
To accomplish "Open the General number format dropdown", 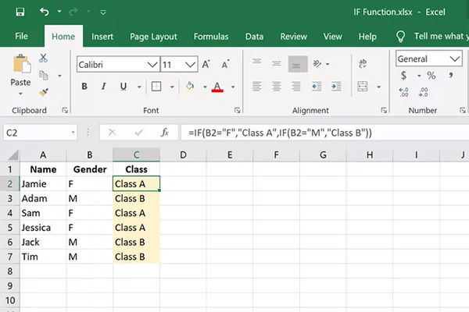I will pos(455,59).
